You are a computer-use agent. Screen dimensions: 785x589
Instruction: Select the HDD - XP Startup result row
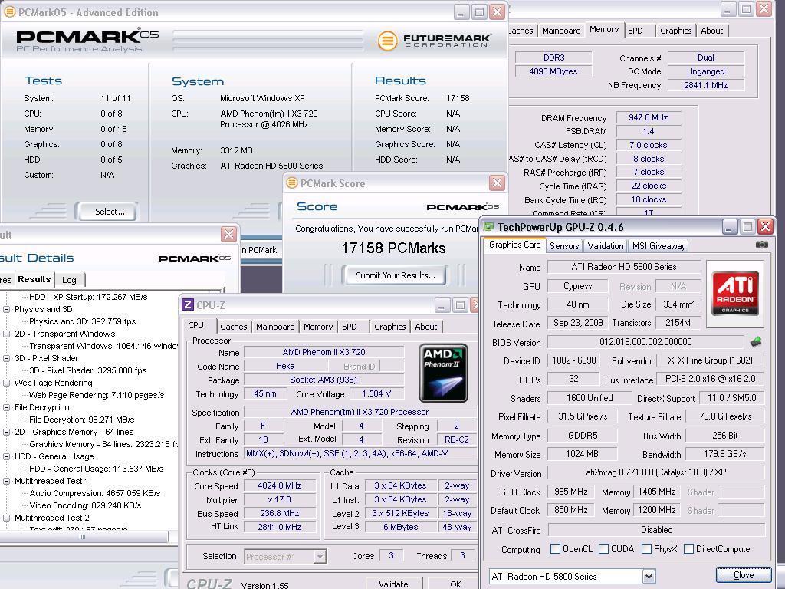(88, 297)
